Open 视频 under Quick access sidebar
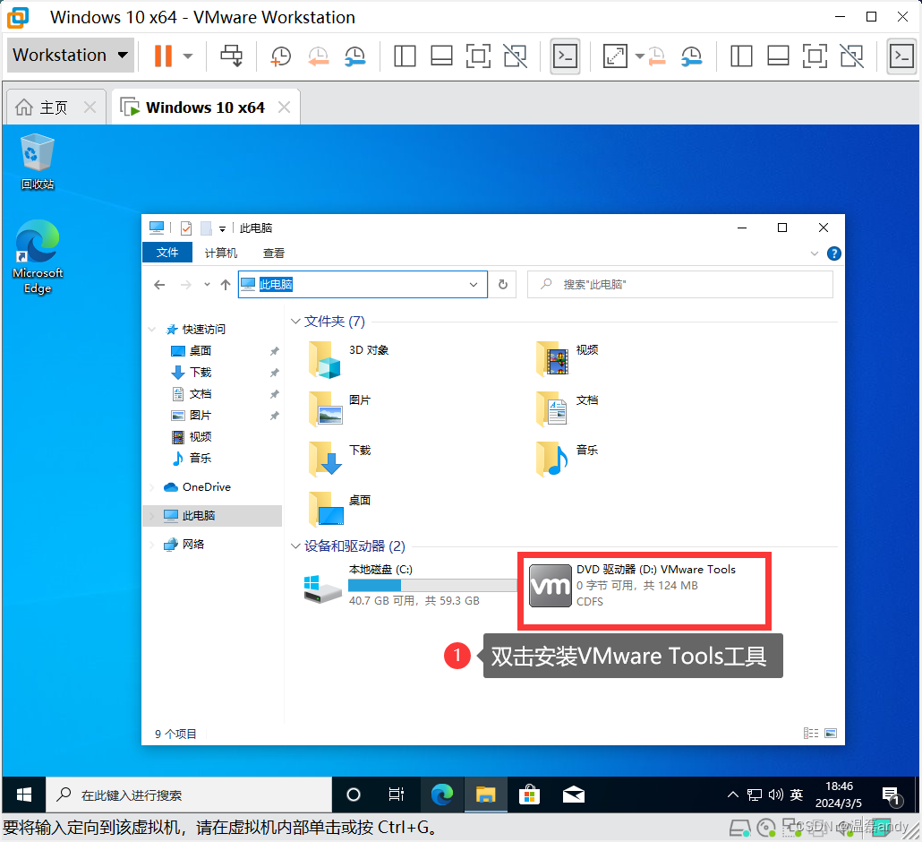This screenshot has height=842, width=922. [x=192, y=437]
